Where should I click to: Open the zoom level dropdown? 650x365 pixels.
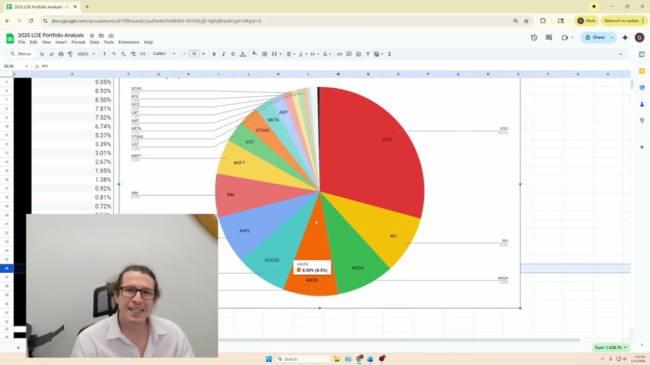tap(86, 54)
